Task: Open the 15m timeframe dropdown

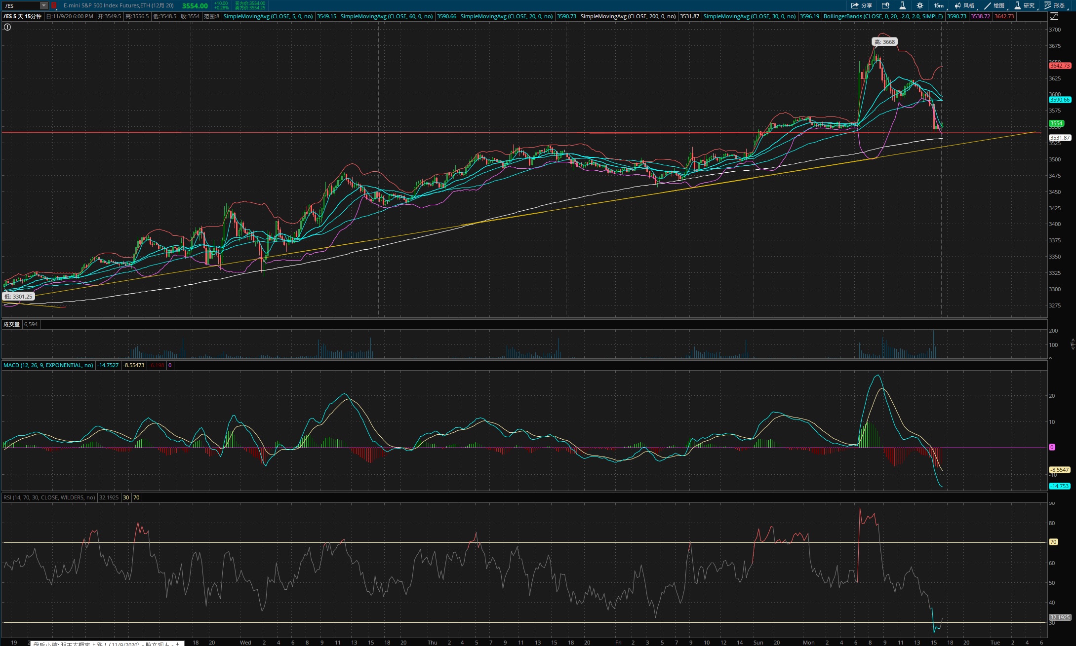Action: click(x=939, y=5)
